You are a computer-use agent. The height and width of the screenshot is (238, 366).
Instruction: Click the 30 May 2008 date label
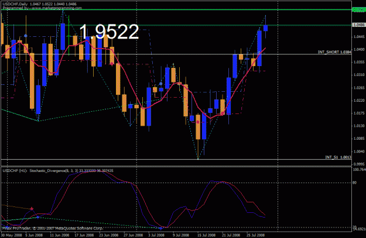tap(11, 235)
